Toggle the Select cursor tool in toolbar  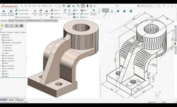(83, 6)
